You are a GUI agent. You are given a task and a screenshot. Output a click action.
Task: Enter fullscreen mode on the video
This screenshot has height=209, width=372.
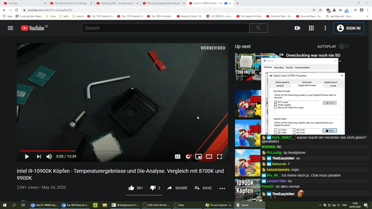(x=219, y=157)
